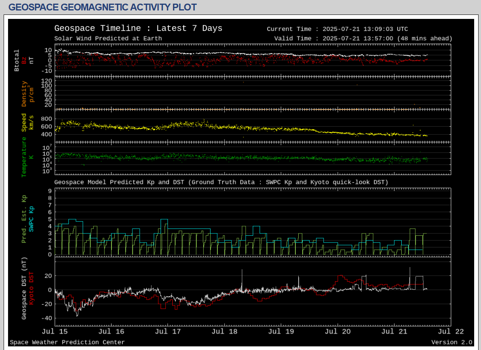Click the Jul 22 date marker
The width and height of the screenshot is (481, 350).
tap(451, 332)
